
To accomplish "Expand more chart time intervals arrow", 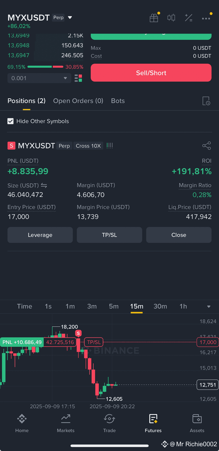I will point(209,307).
